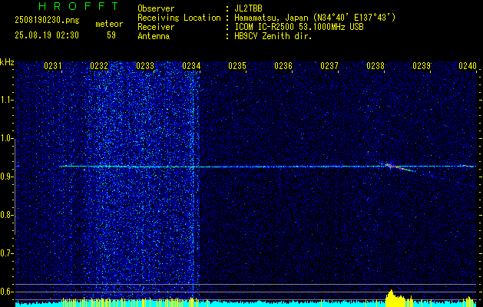Image resolution: width=483 pixels, height=307 pixels.
Task: Click the HROFFT title text
Action: [x=78, y=6]
